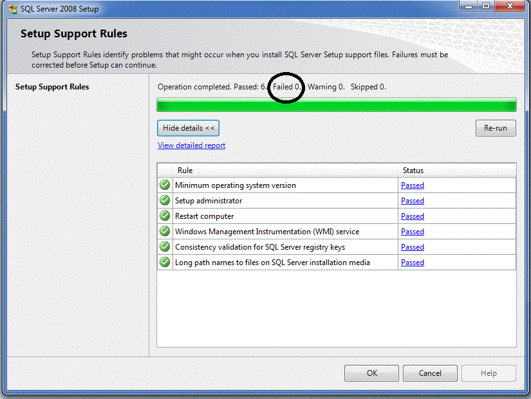Click the SQL Server Setup title bar icon
Viewport: 531px width, 399px height.
coord(13,9)
